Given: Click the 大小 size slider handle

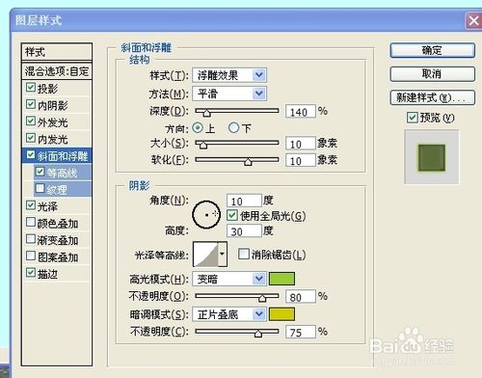Looking at the screenshot, I should point(203,146).
